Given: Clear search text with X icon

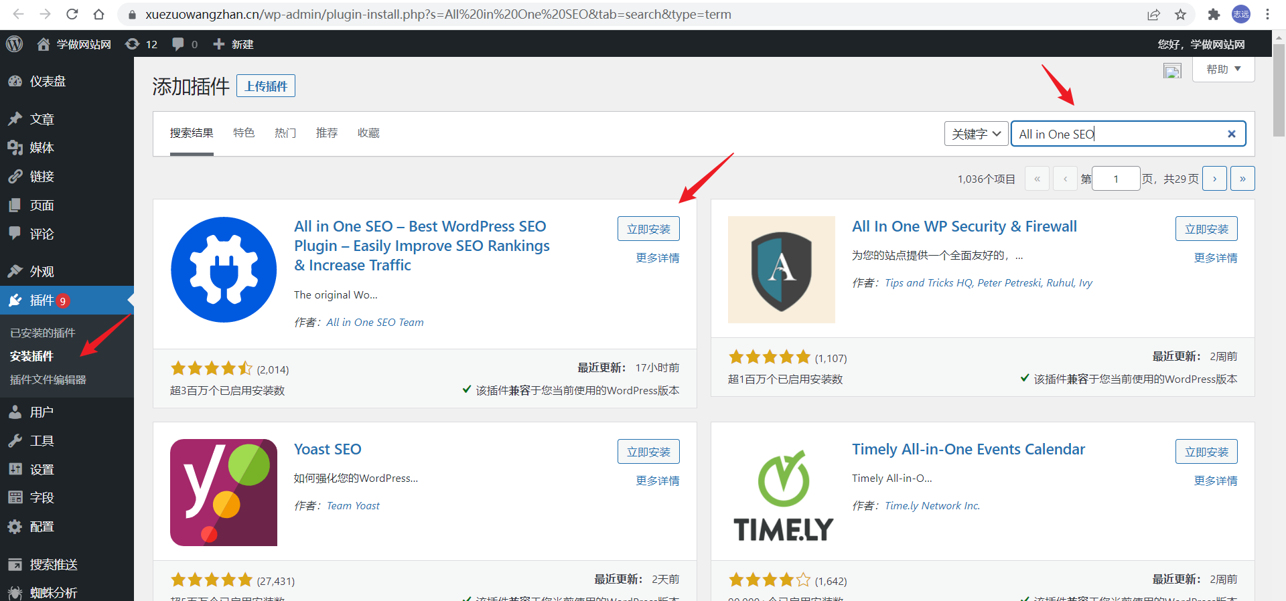Looking at the screenshot, I should pos(1231,134).
